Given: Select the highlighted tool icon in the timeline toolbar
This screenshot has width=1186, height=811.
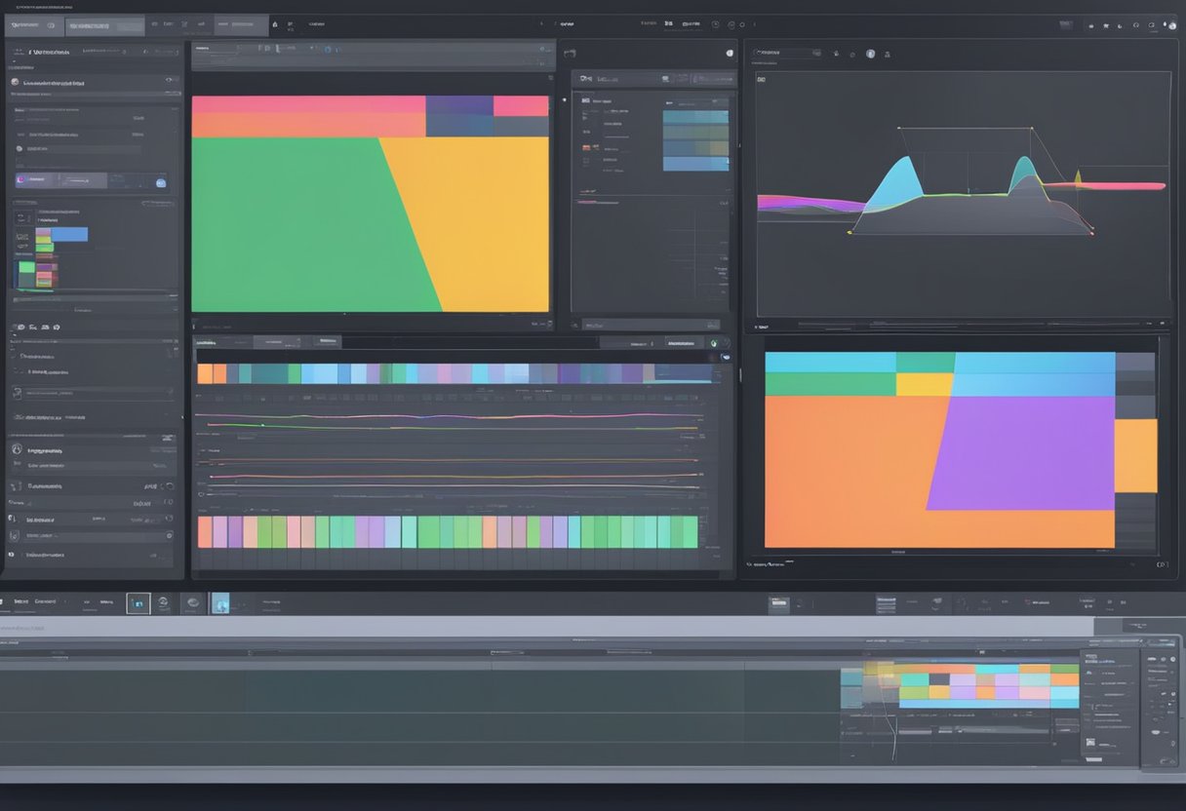Looking at the screenshot, I should tap(138, 604).
